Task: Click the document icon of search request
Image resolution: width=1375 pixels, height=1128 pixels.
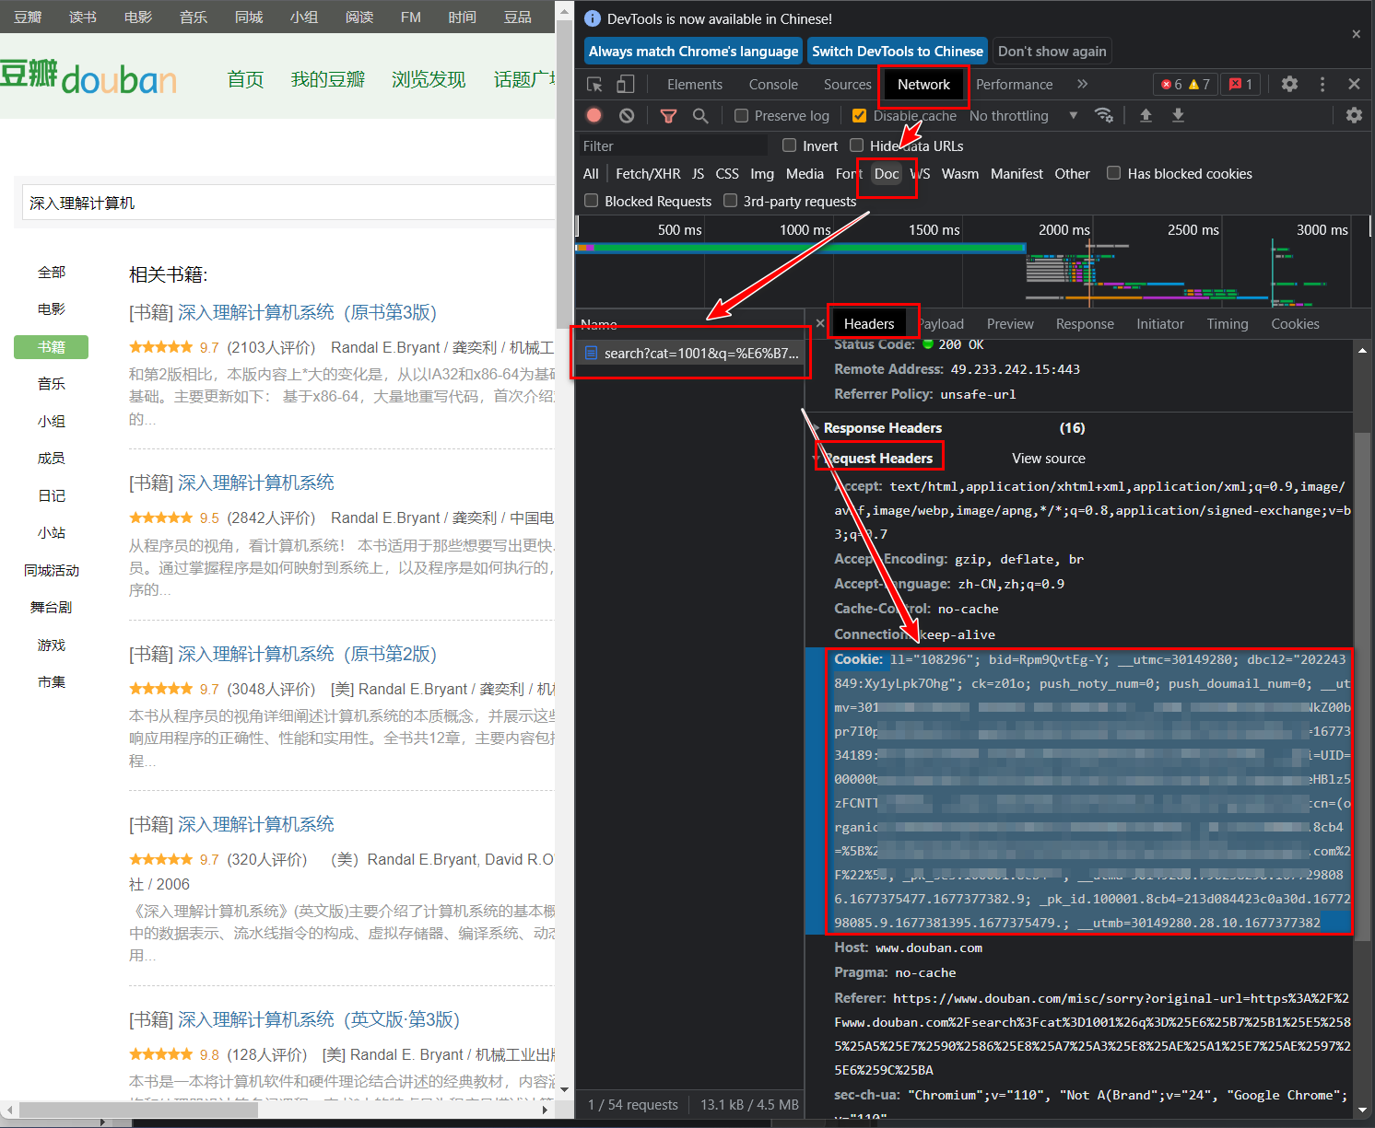Action: pyautogui.click(x=592, y=353)
